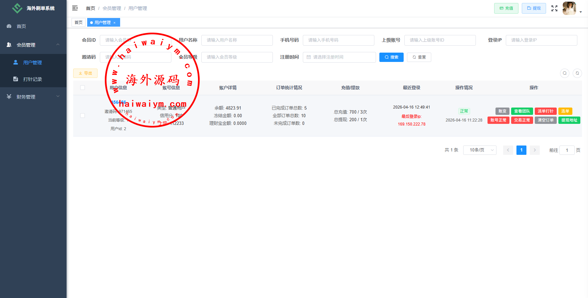Collapse the sidebar with the hamburger icon

click(75, 8)
